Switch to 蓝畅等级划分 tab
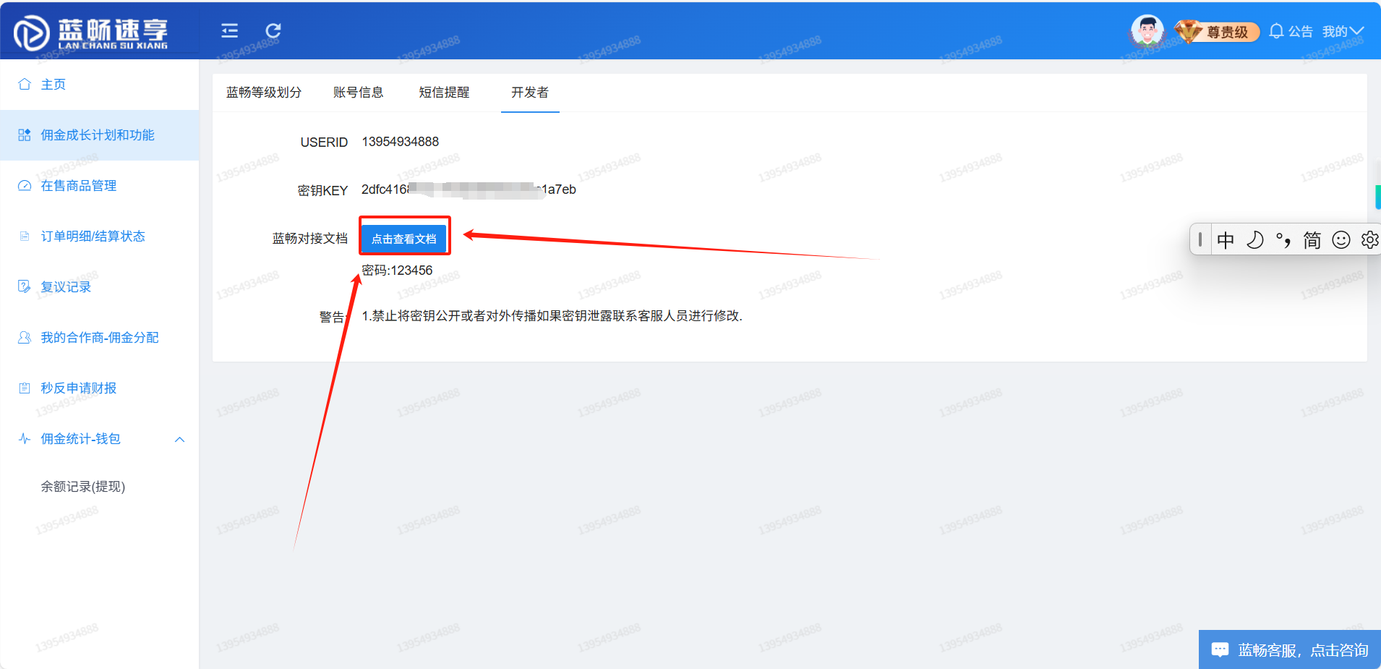 pyautogui.click(x=264, y=93)
